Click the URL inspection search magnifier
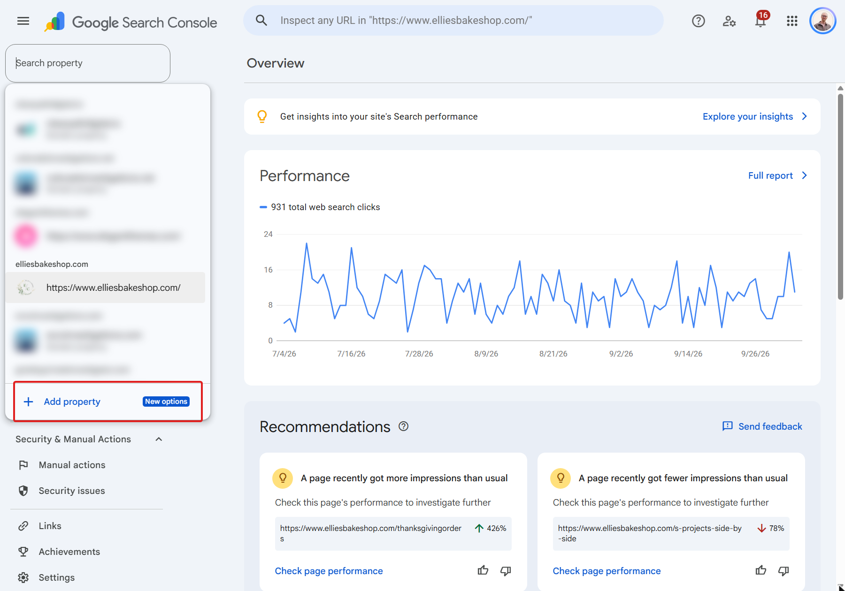Screen dimensions: 845x591 261,20
